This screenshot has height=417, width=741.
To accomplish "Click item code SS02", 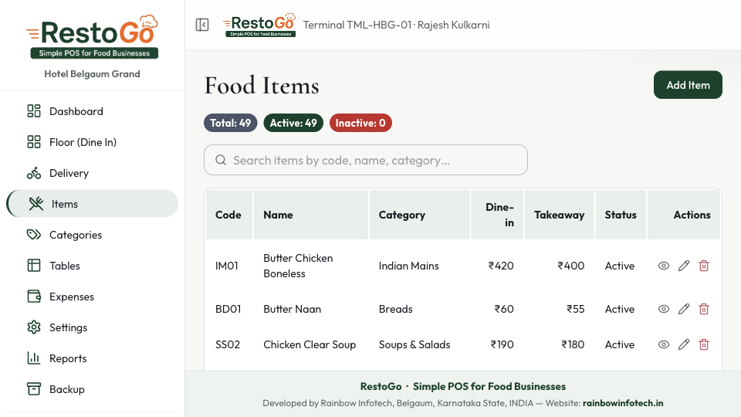I will 228,344.
